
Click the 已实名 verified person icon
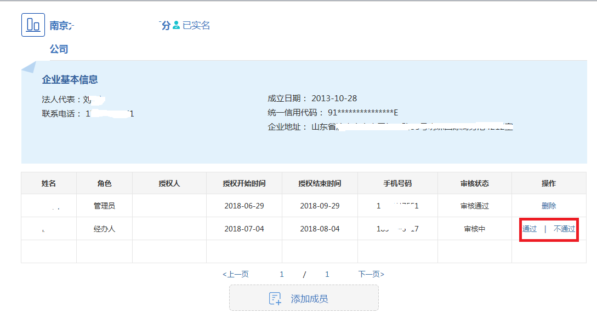[x=177, y=25]
